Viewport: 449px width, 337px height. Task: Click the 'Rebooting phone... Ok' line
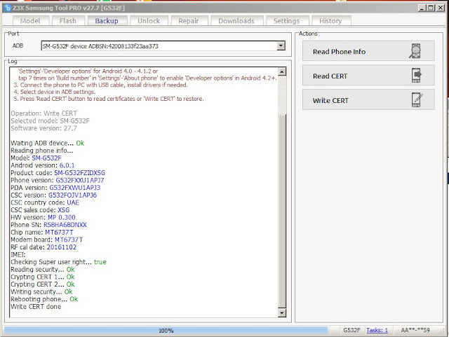(44, 299)
